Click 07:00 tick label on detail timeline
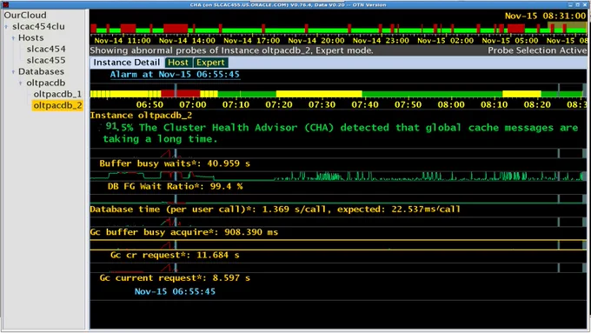This screenshot has height=333, width=591. coord(193,104)
